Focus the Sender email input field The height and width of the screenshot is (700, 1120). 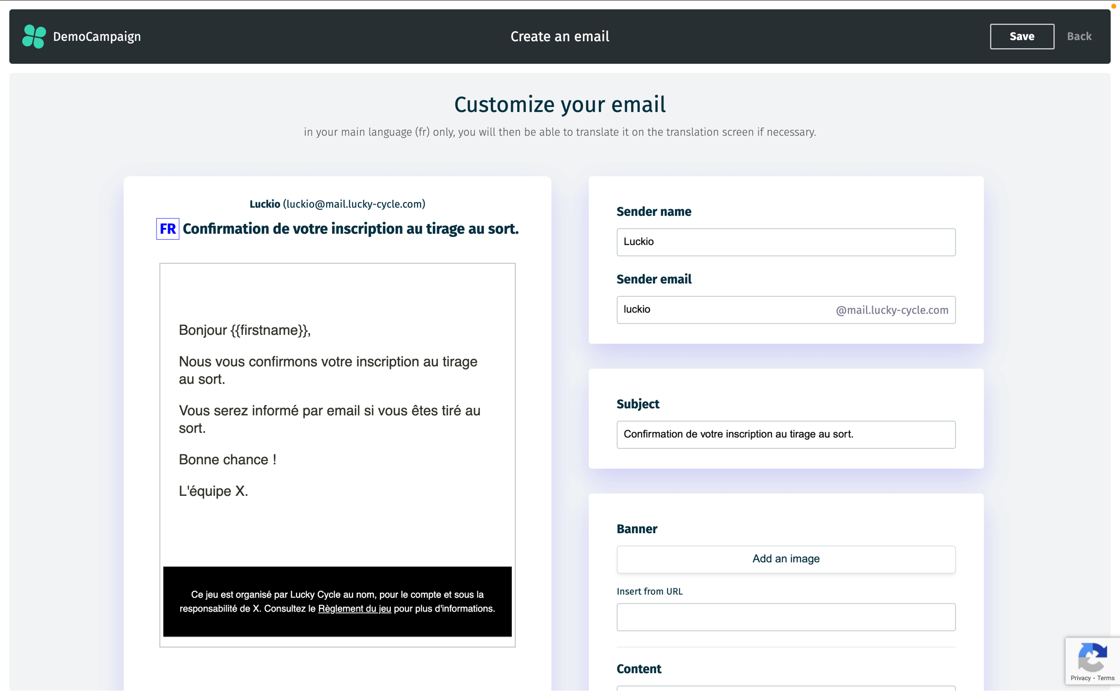tap(724, 310)
